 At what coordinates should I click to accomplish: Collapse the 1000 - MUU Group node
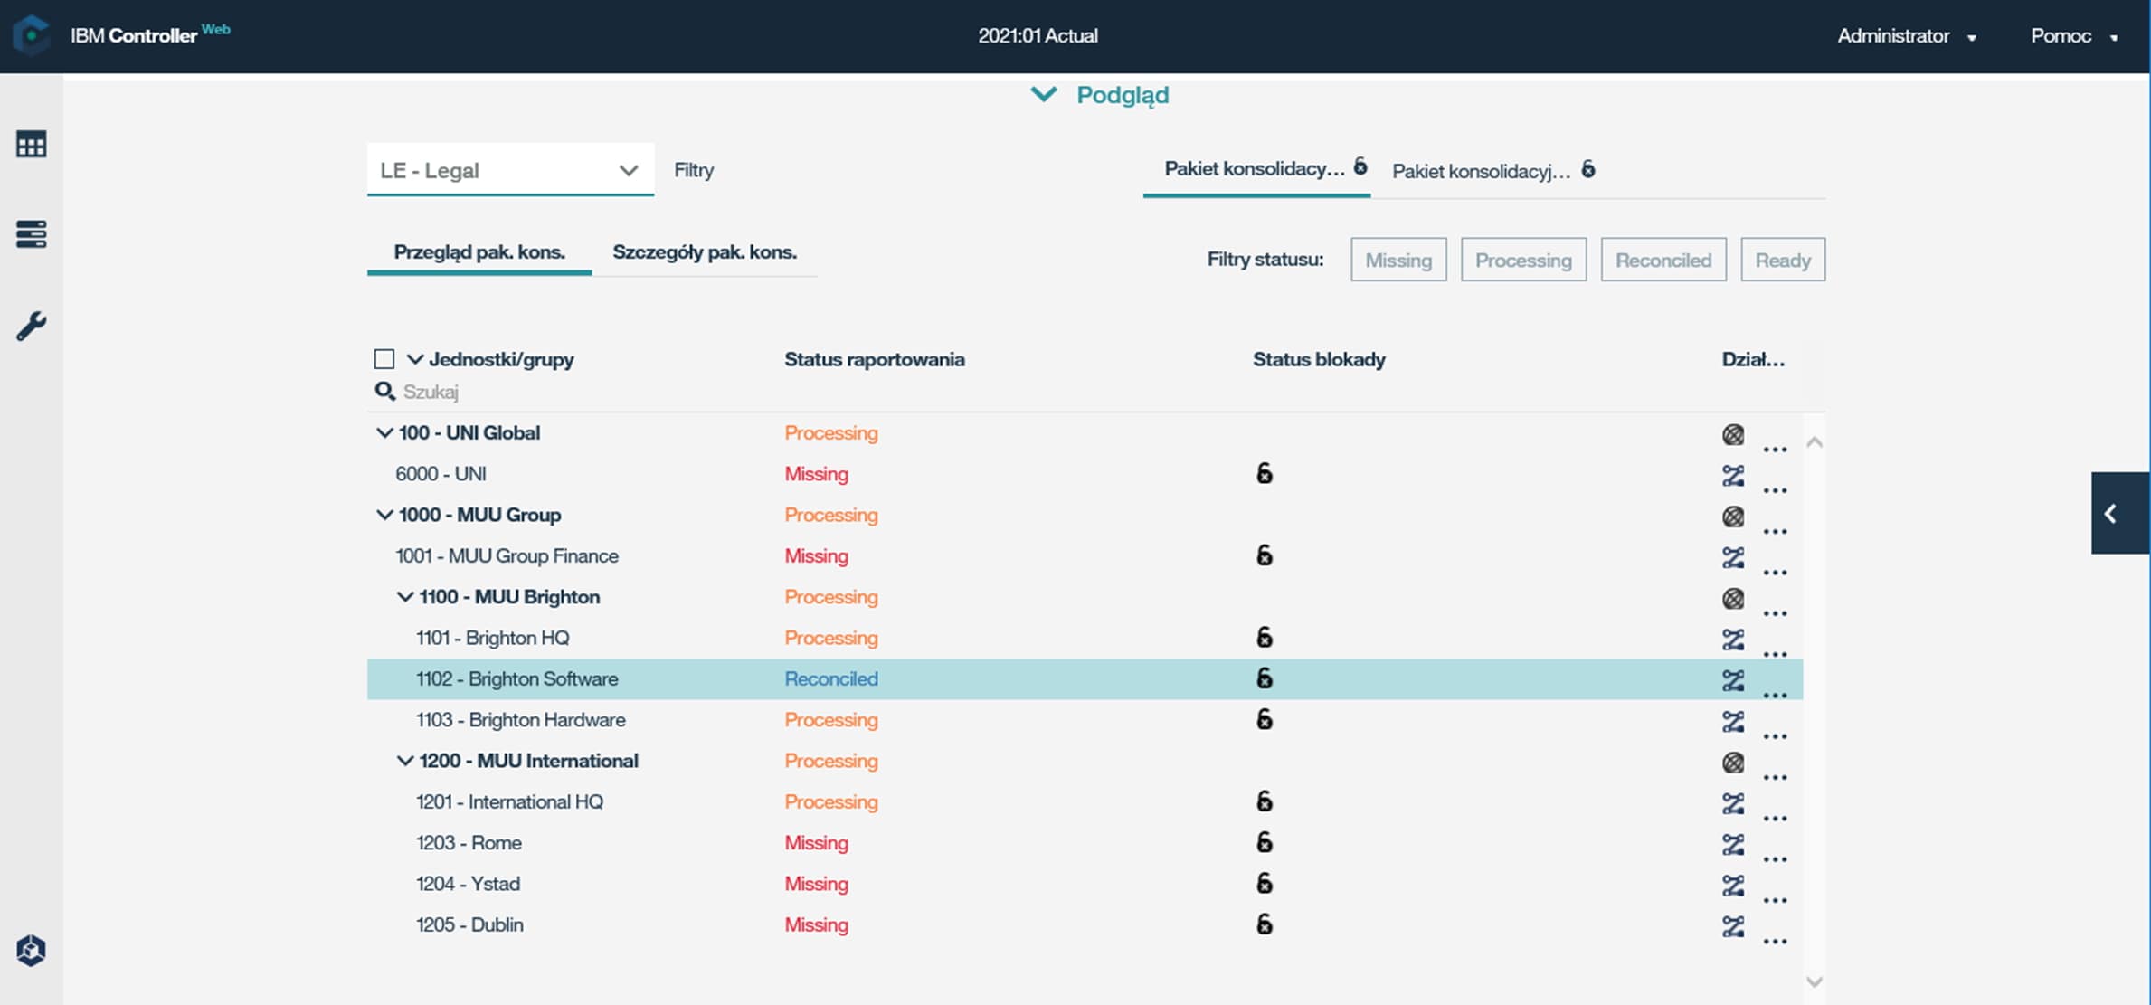click(384, 515)
